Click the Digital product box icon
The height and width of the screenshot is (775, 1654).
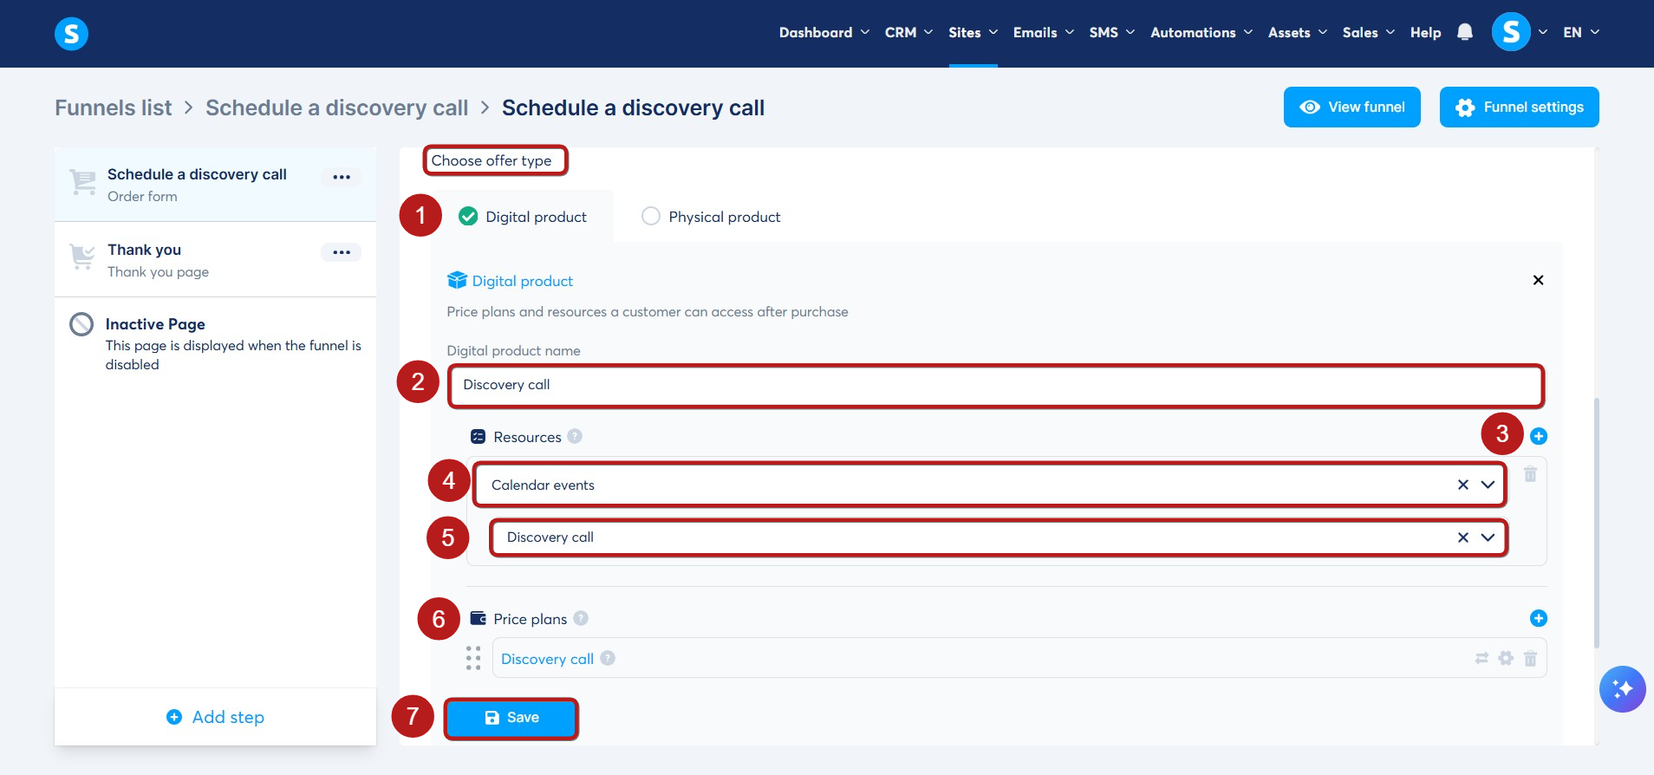457,280
